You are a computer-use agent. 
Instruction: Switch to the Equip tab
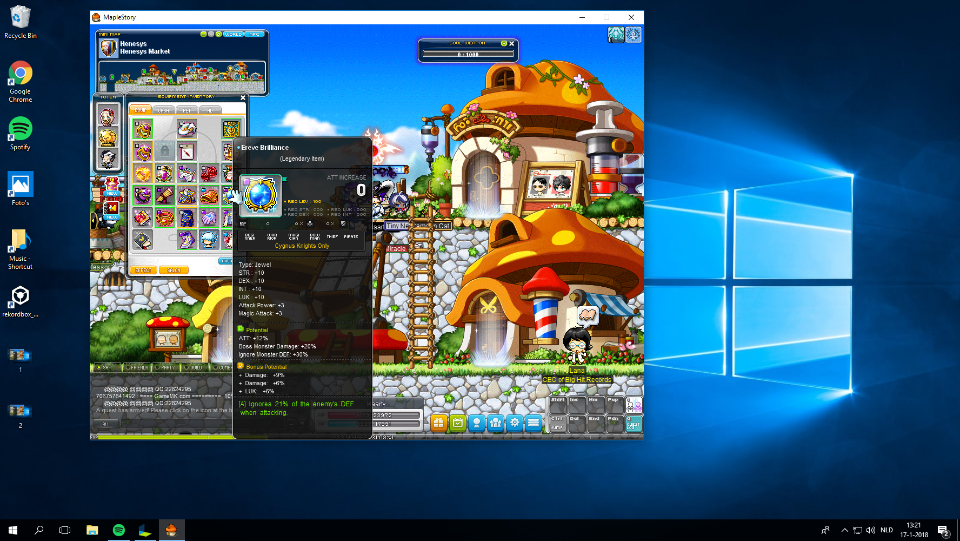(x=141, y=110)
